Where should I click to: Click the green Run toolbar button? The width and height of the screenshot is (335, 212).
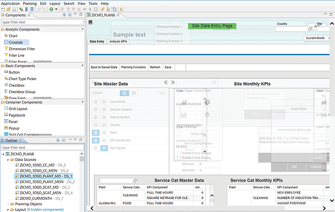tap(51, 9)
